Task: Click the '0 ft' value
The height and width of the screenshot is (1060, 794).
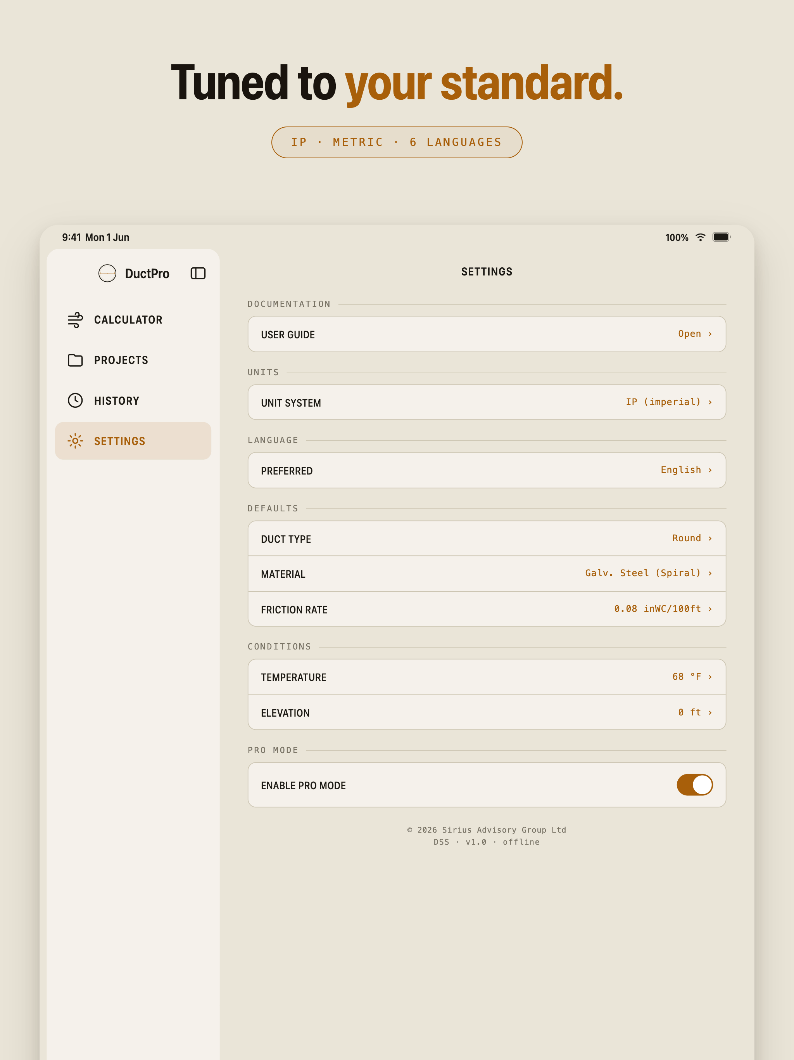Action: point(689,712)
